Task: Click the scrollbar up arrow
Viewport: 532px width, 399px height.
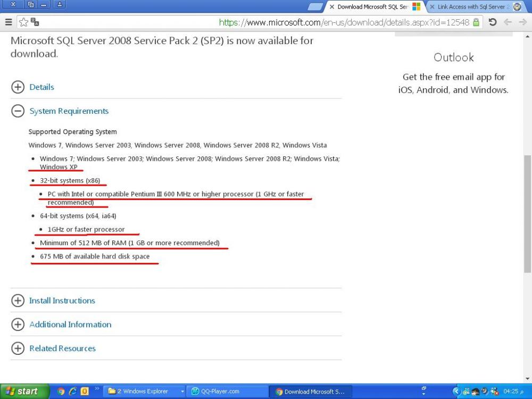Action: 528,36
